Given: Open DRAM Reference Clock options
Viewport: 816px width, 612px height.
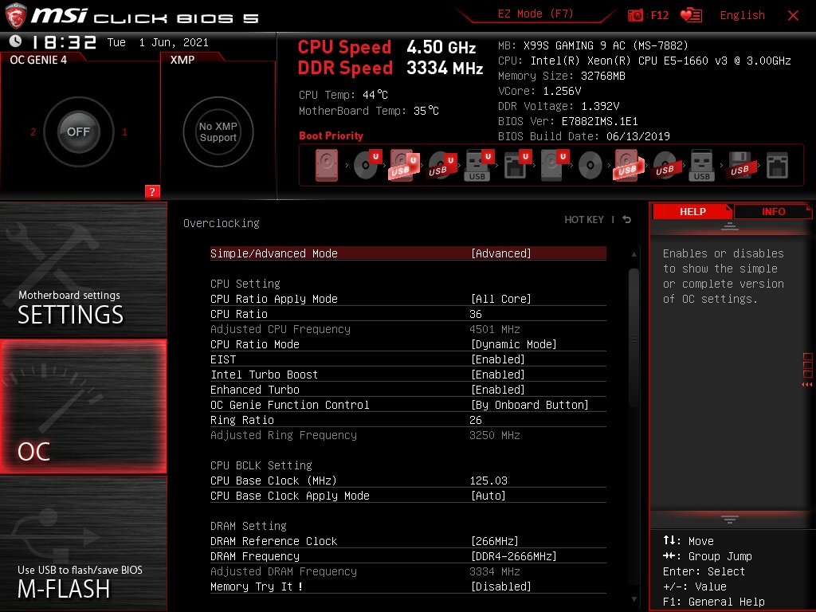Looking at the screenshot, I should click(x=408, y=541).
